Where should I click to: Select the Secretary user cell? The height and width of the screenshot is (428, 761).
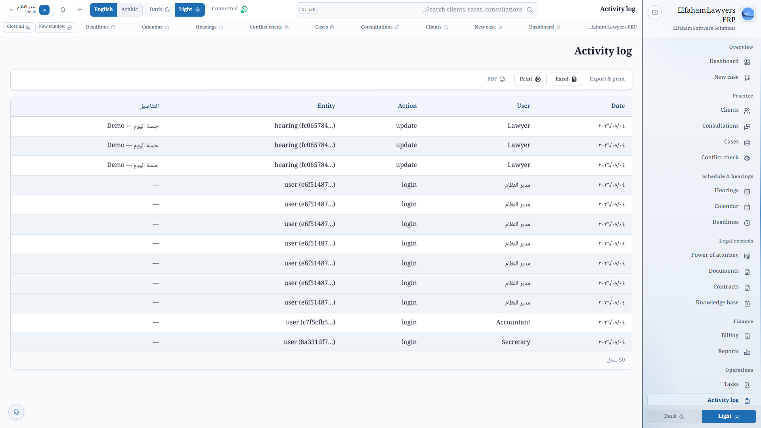coord(516,342)
